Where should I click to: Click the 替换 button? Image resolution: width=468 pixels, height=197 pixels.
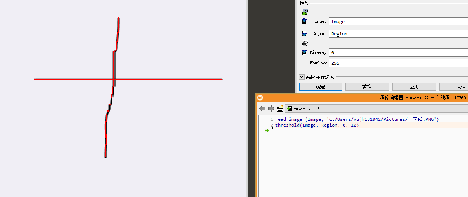click(x=367, y=87)
